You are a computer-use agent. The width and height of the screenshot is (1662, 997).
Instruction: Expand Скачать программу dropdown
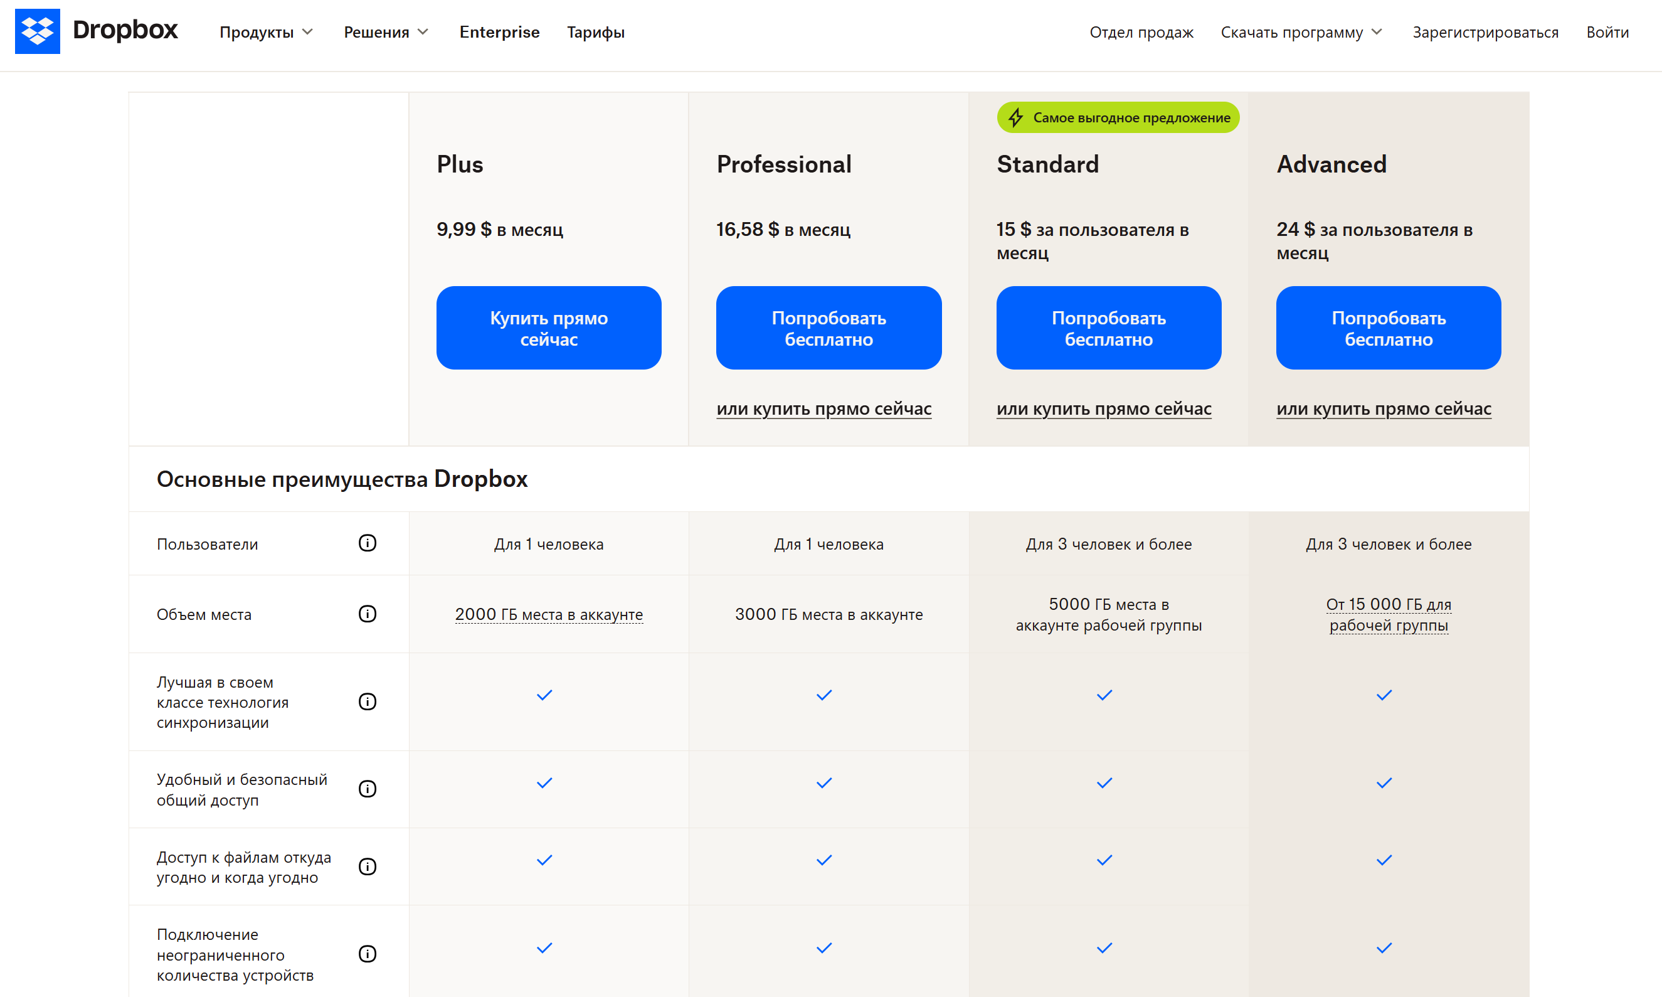(x=1301, y=32)
